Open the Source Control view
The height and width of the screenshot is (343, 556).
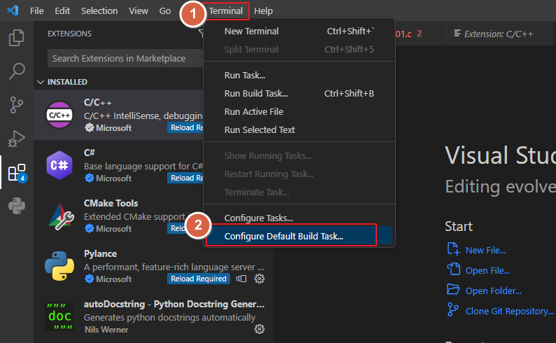(16, 105)
